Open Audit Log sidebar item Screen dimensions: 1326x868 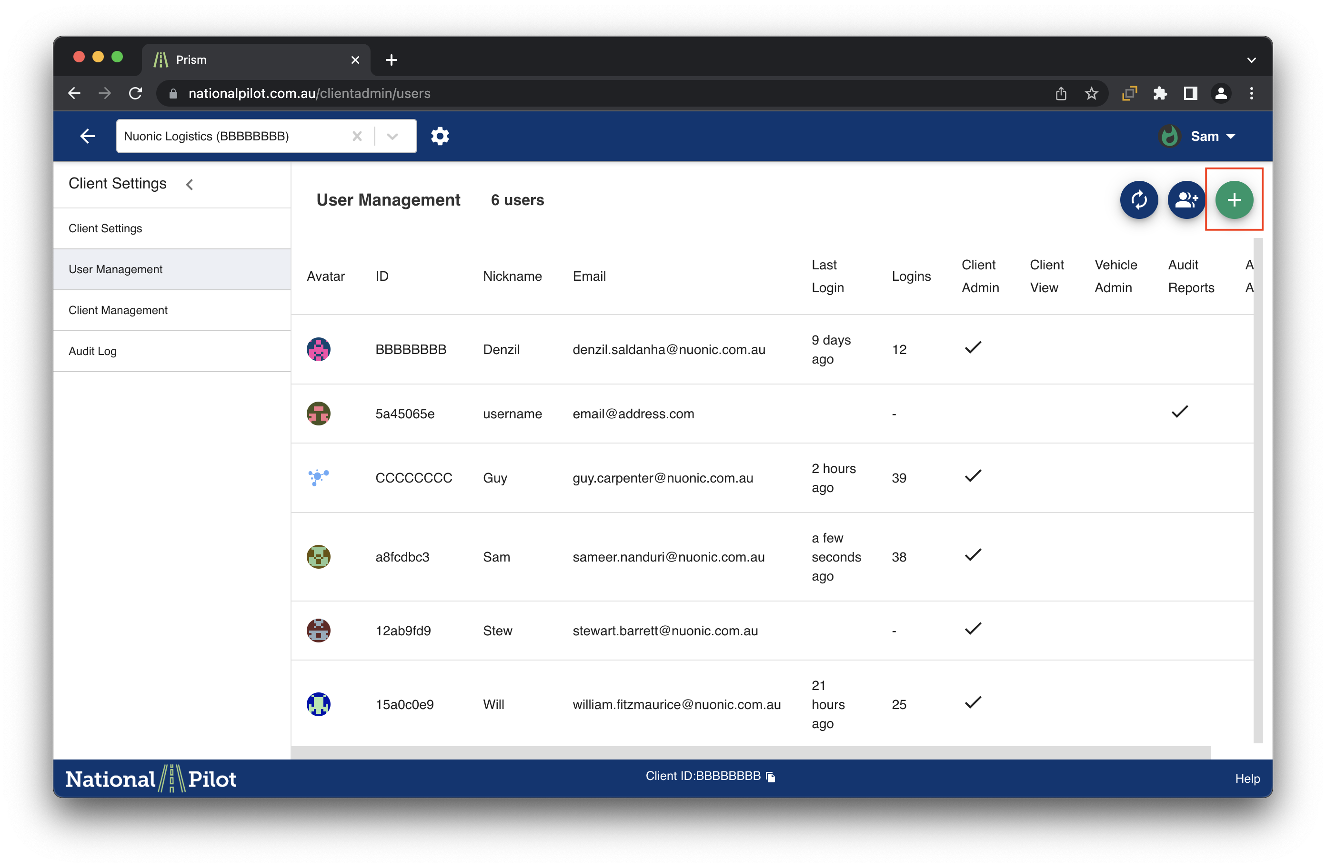tap(92, 351)
